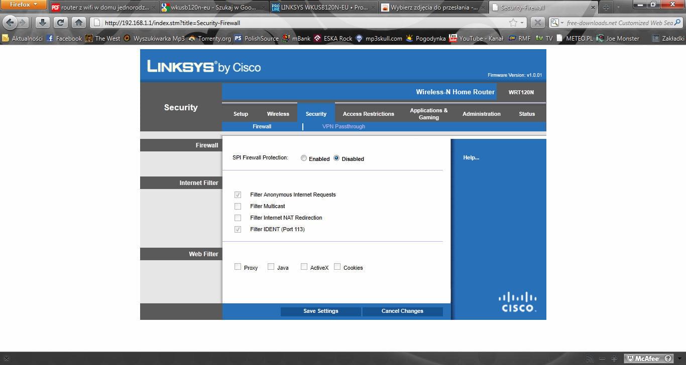
Task: Click the browser Back arrow button
Action: (10, 23)
